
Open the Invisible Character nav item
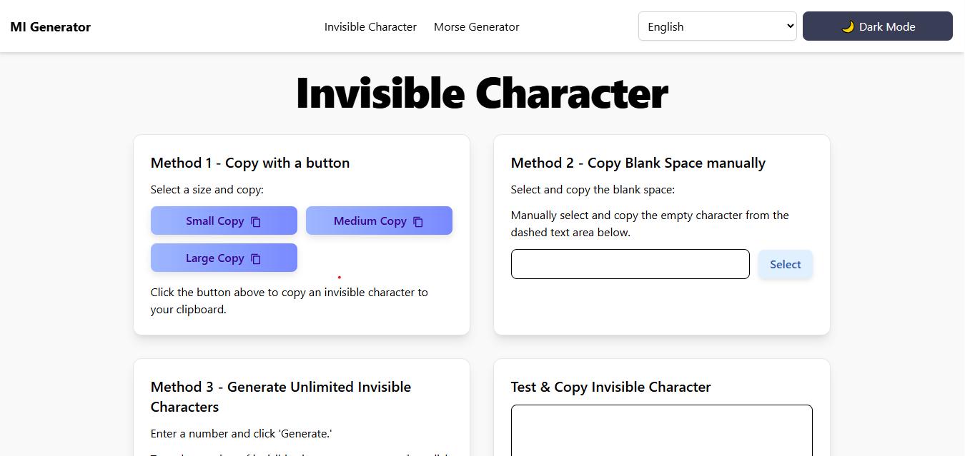tap(370, 27)
